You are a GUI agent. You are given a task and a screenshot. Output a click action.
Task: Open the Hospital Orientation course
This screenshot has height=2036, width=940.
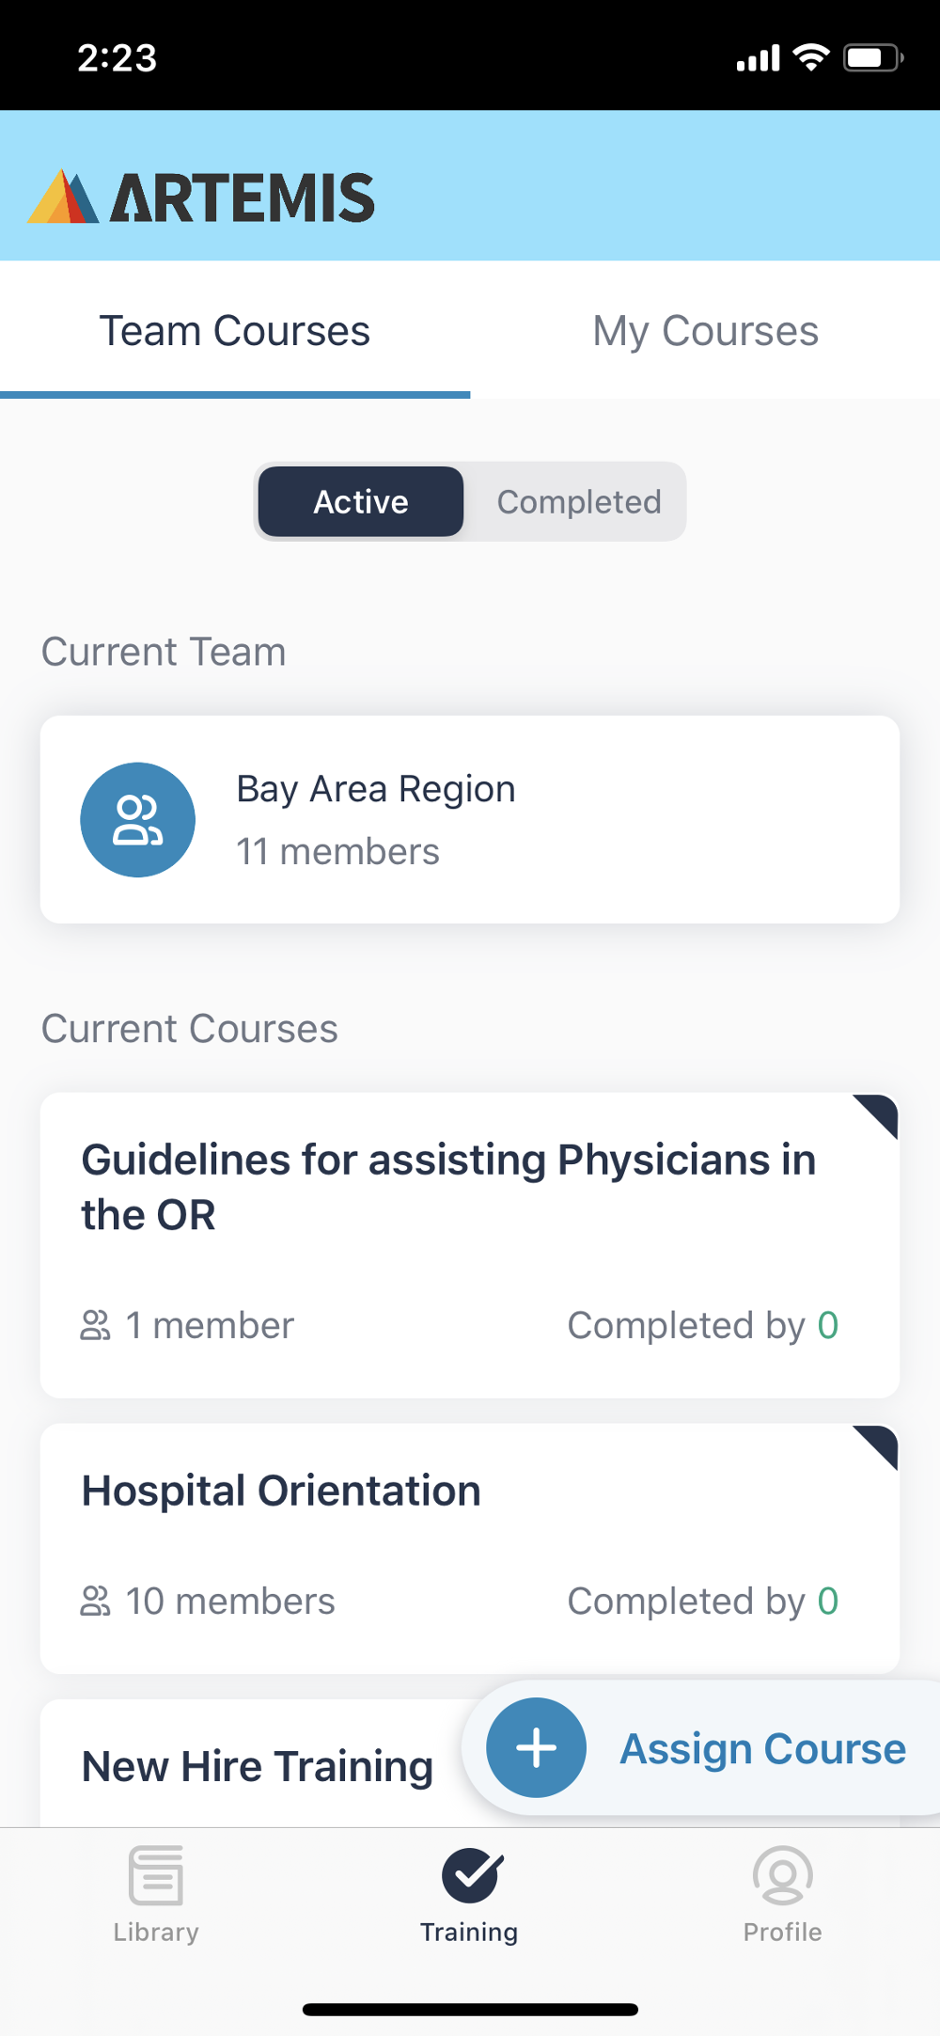coord(282,1491)
